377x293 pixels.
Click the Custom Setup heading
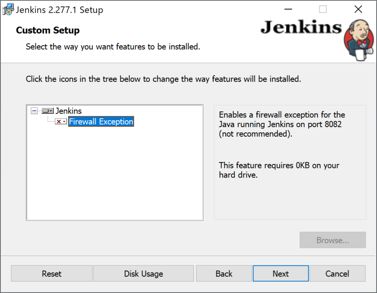[47, 30]
